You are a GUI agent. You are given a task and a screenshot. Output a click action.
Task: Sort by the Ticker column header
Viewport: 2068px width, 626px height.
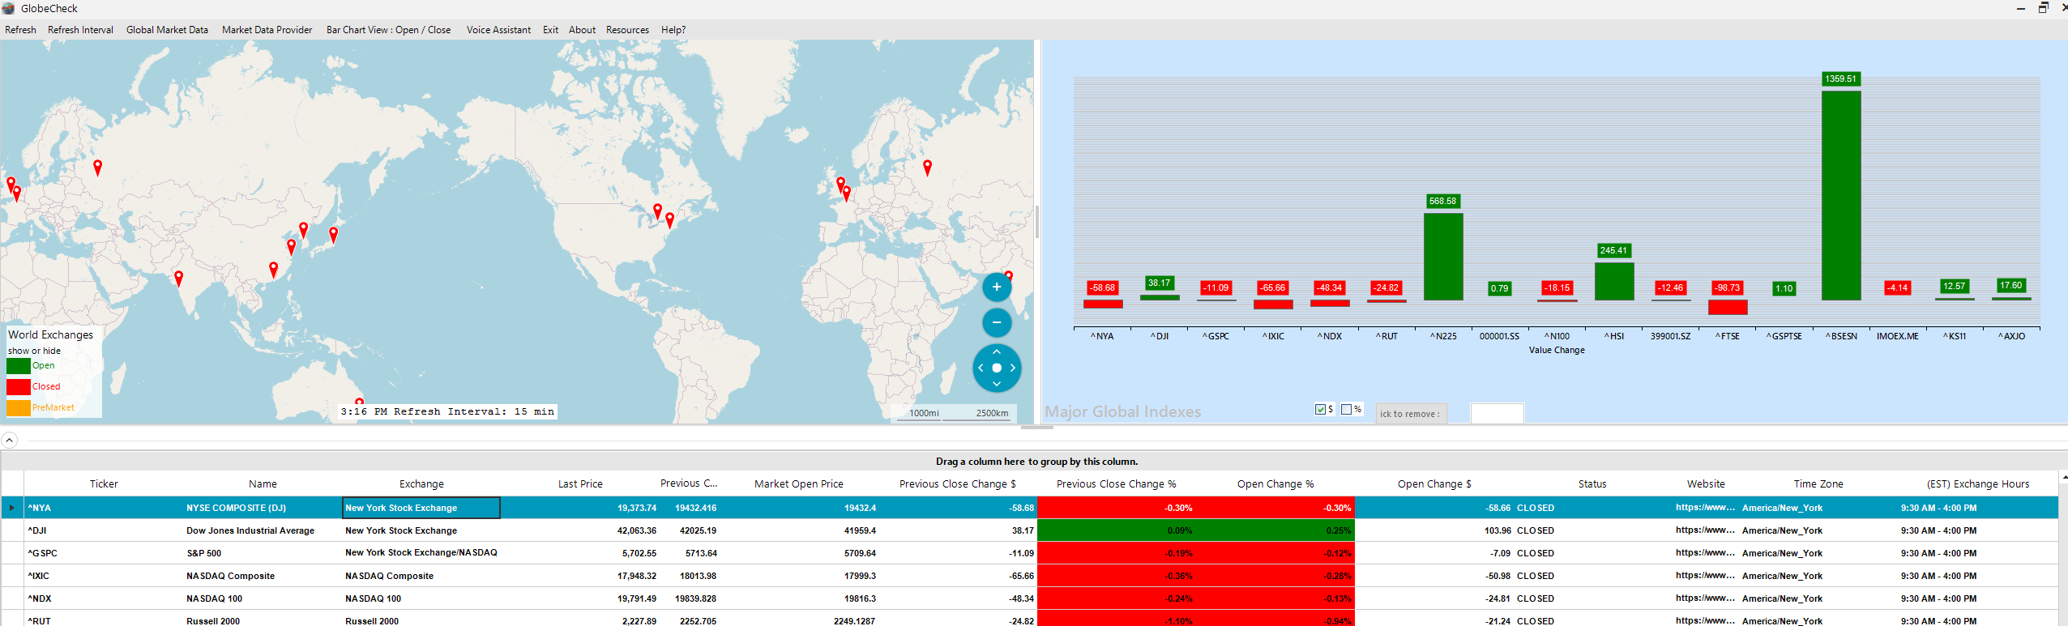104,483
